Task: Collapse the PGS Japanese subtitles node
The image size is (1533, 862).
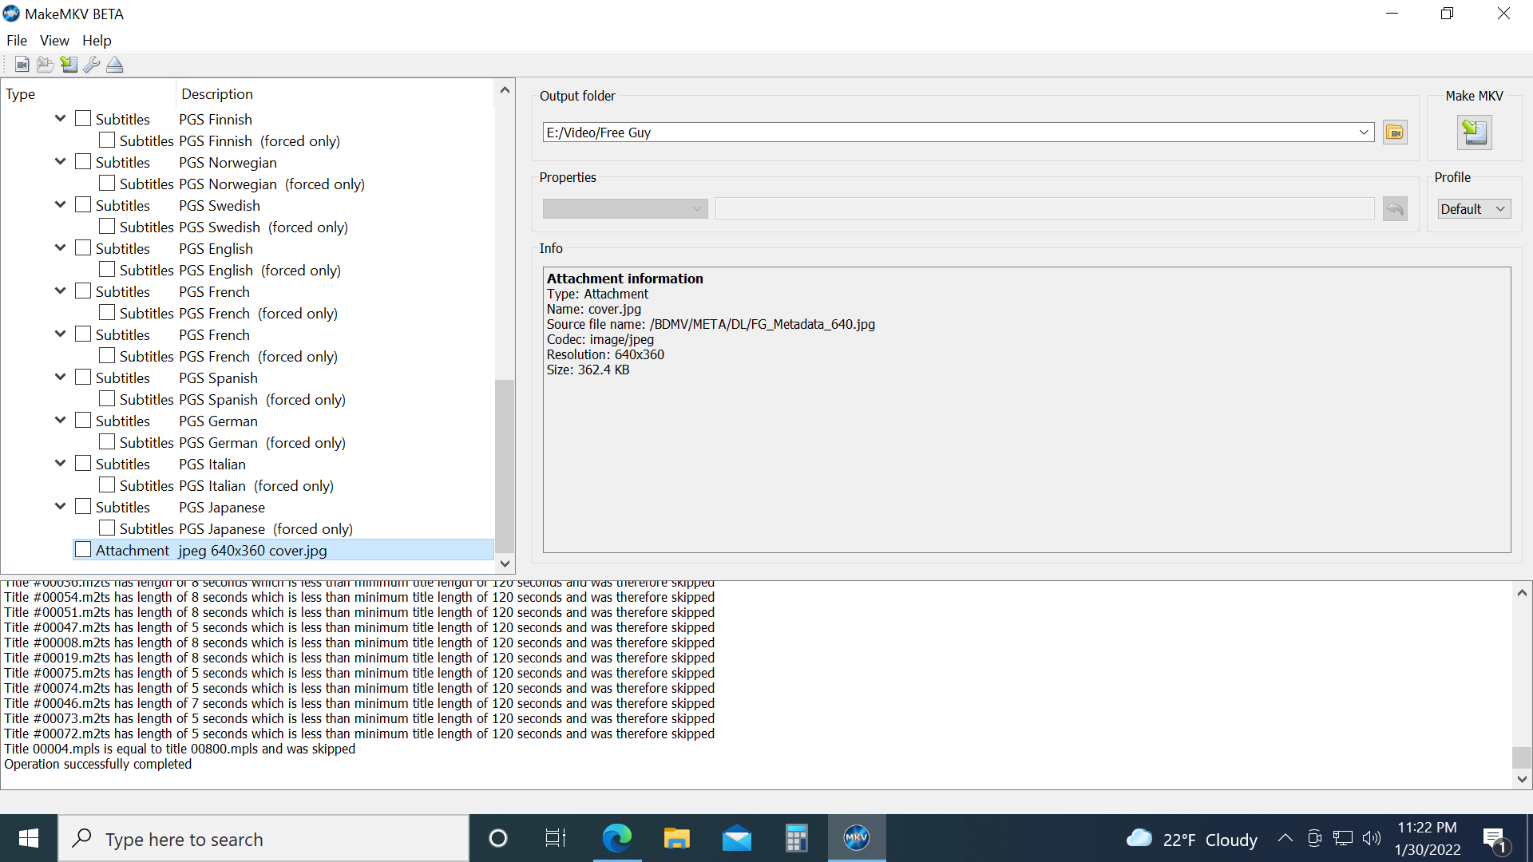Action: click(x=60, y=506)
